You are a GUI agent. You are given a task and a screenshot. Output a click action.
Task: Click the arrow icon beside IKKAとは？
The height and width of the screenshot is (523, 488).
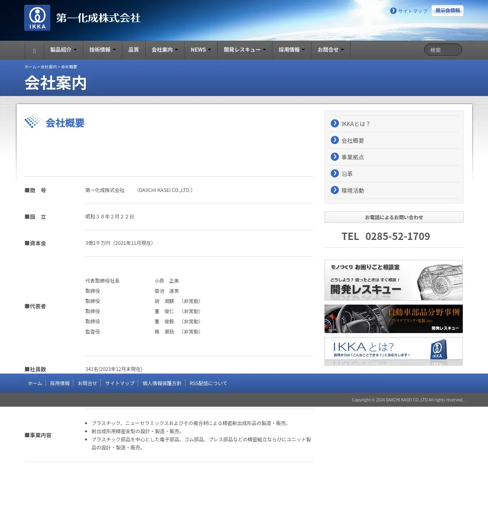click(335, 123)
